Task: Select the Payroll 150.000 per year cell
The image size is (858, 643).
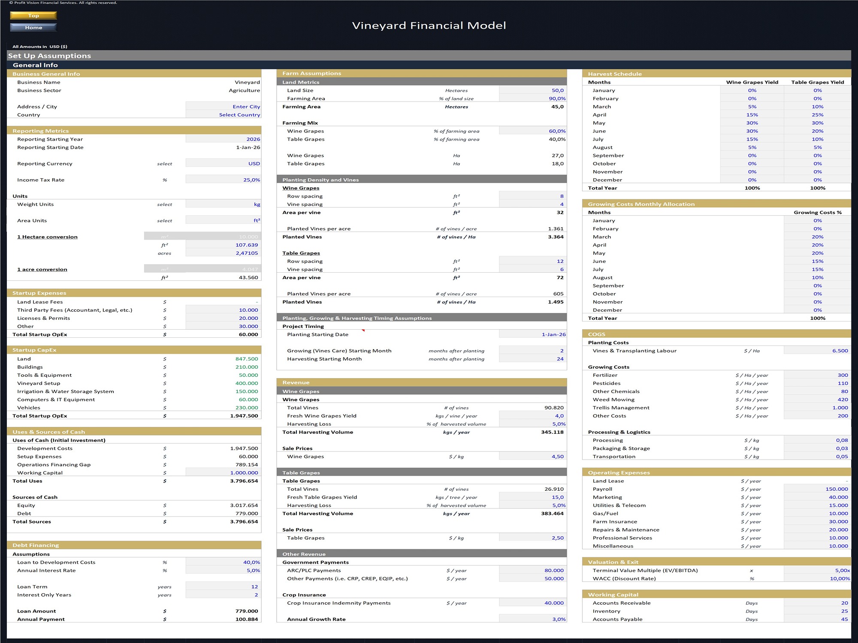Action: point(817,489)
